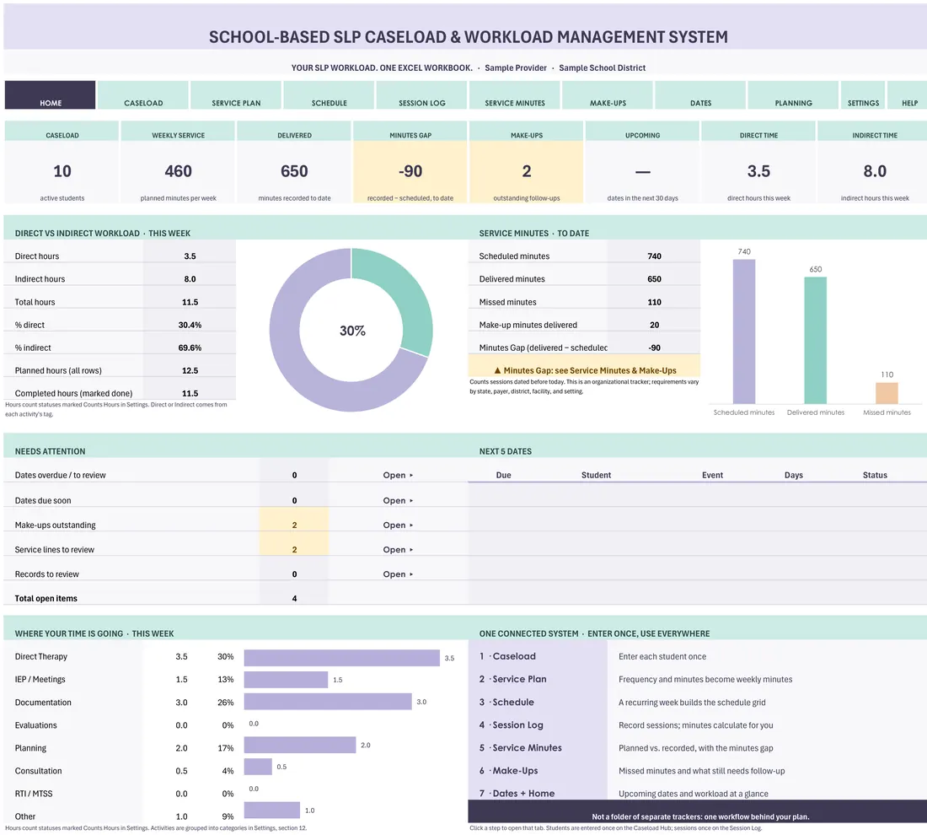Select the Consultation row label

39,771
